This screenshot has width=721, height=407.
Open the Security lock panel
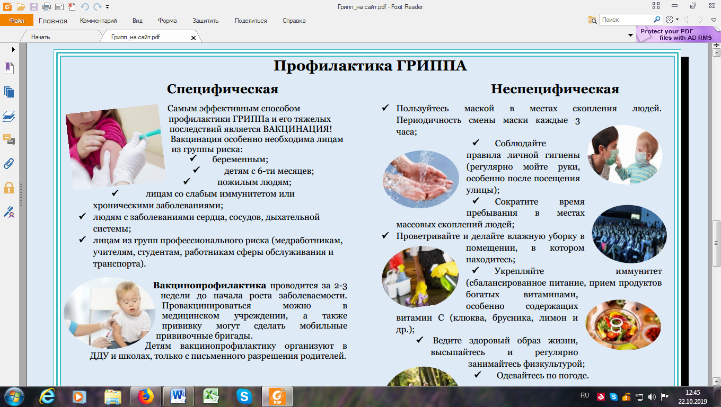pyautogui.click(x=9, y=188)
